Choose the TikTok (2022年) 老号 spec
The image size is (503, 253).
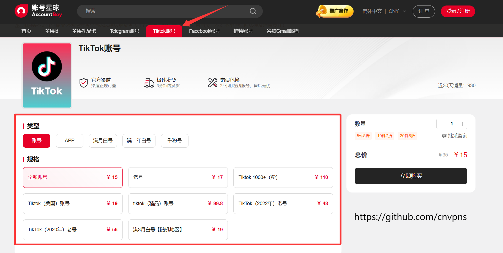point(283,204)
